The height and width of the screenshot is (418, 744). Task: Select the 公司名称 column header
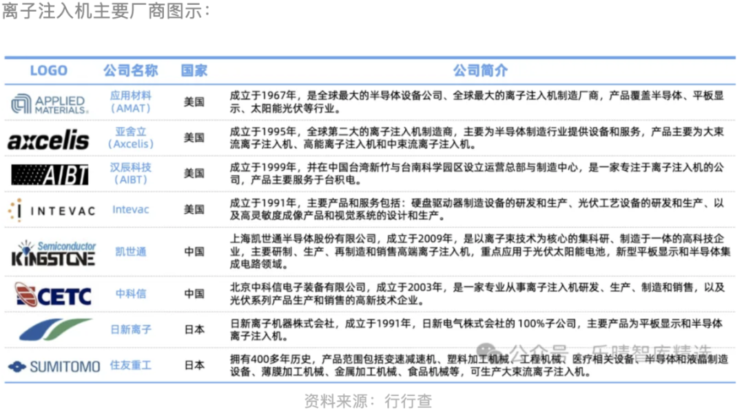(130, 71)
